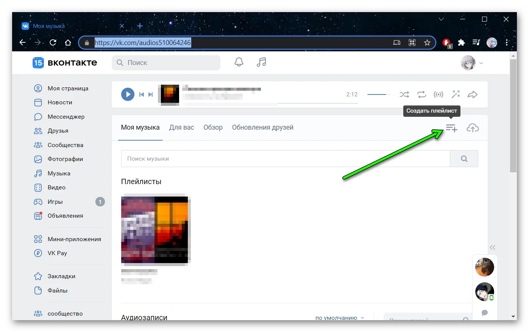Click the upload audio cloud icon
This screenshot has width=529, height=333.
click(x=473, y=128)
